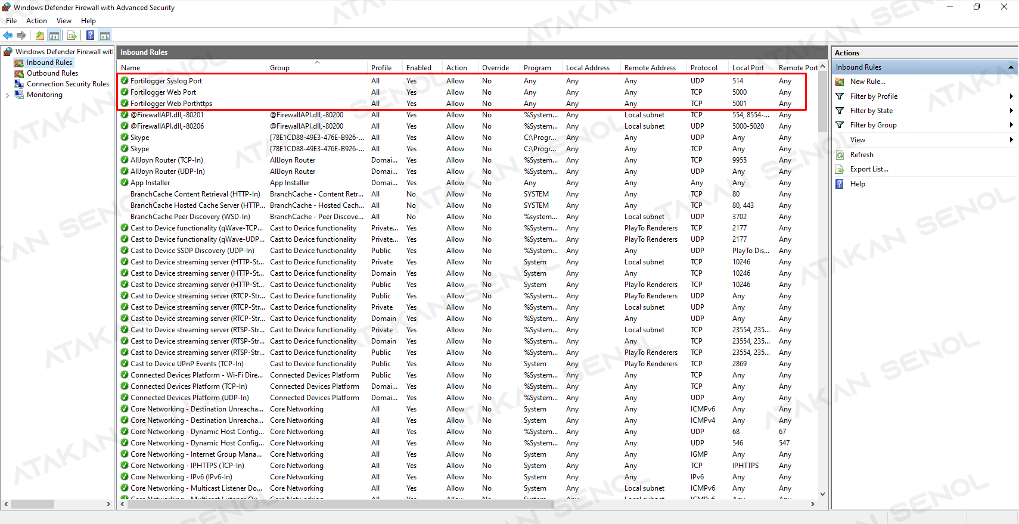Screen dimensions: 1019x524
Task: Click Help action link in Actions pane
Action: (x=858, y=184)
